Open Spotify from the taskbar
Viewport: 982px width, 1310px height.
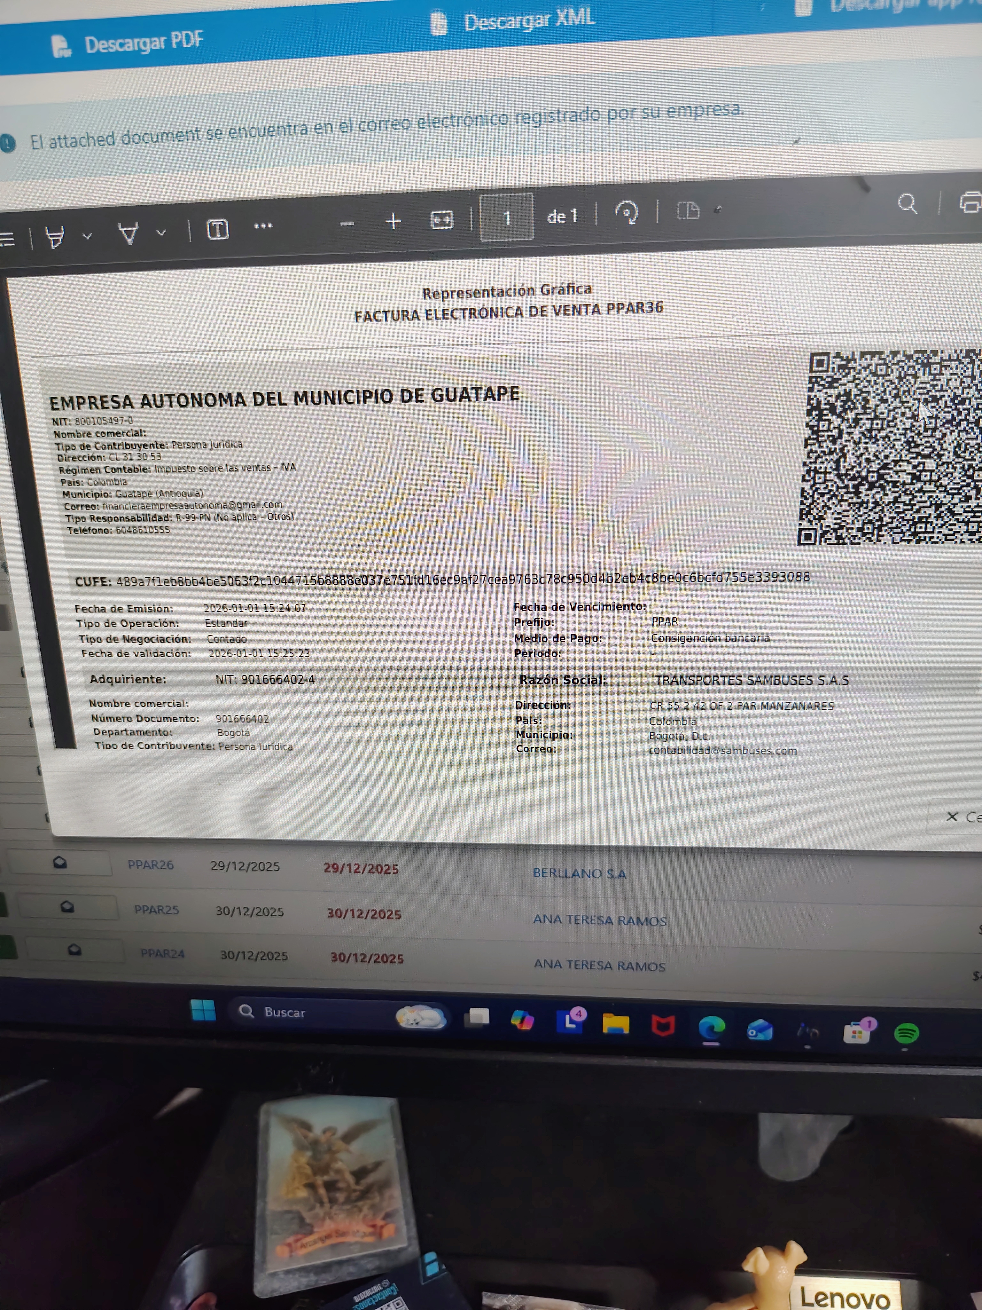(906, 1033)
